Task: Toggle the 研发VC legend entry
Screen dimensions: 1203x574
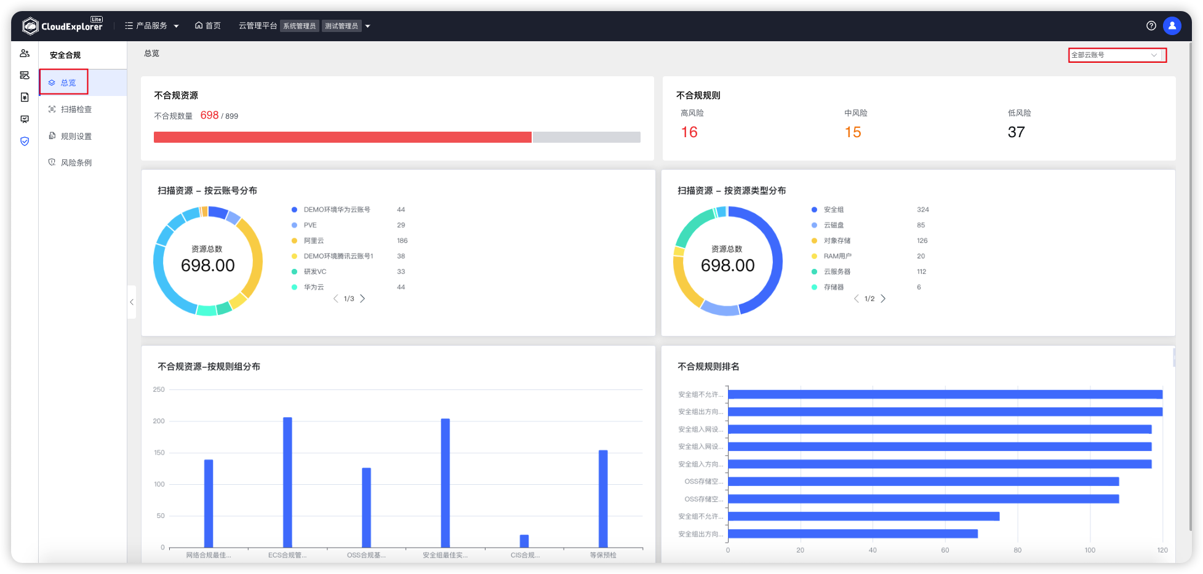Action: 309,271
